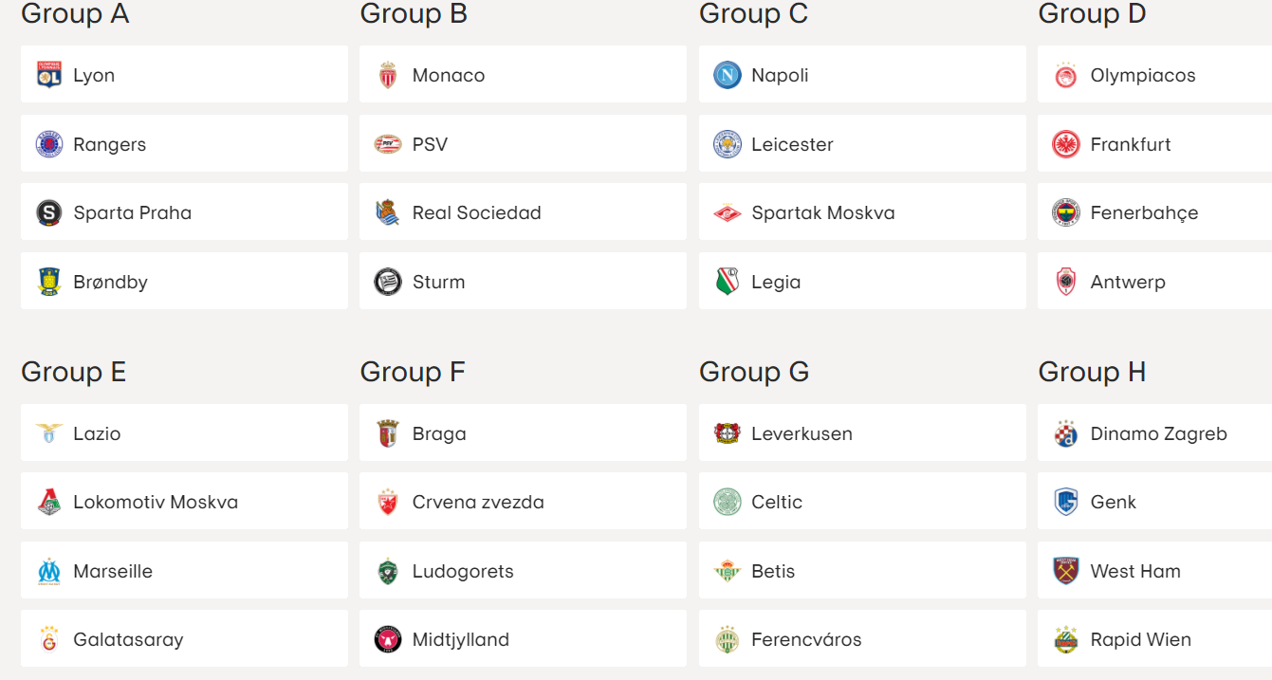Click the Legia club badge
This screenshot has height=680, width=1272.
pyautogui.click(x=728, y=282)
